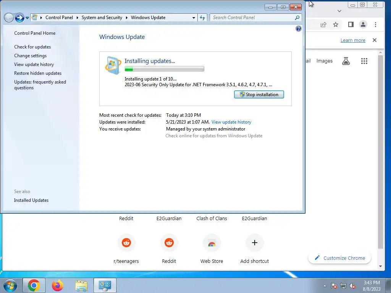Click Chrome taskbar icon
Viewport: 391px width, 293px height.
click(x=34, y=285)
